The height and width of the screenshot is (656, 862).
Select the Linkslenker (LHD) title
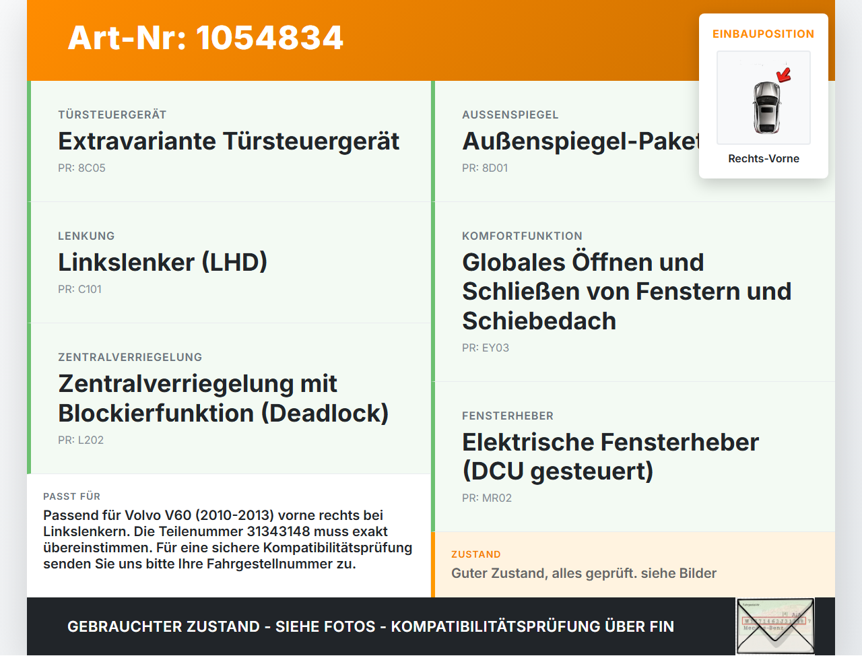click(163, 263)
